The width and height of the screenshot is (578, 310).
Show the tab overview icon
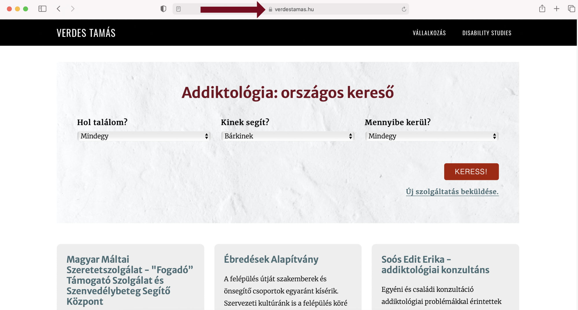(571, 9)
